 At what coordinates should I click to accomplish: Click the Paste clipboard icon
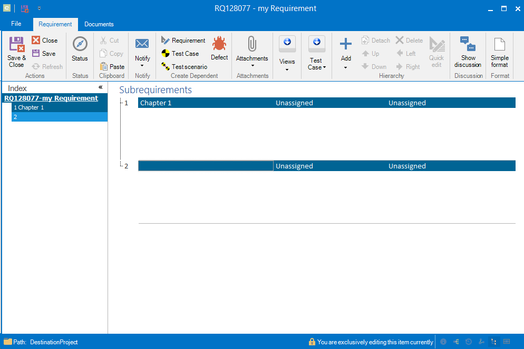point(104,67)
